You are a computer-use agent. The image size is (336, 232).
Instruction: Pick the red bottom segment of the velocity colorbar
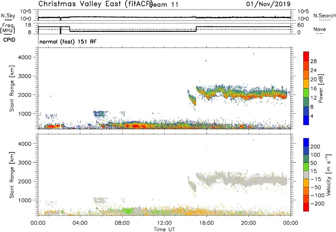306,207
